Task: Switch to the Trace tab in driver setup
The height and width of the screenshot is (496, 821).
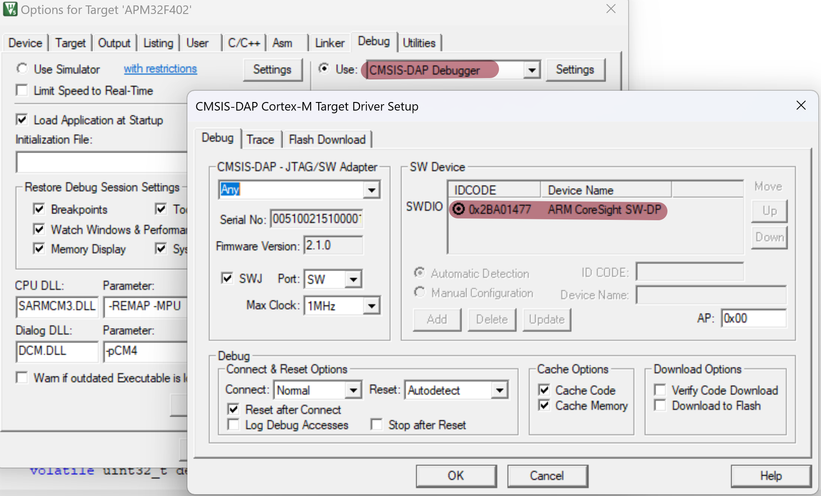Action: [x=260, y=139]
